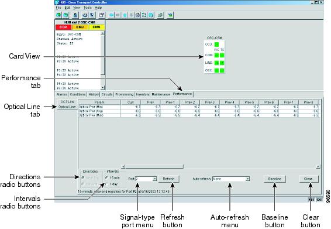Image resolution: width=331 pixels, height=229 pixels.
Task: Select the 1 day interval radio button
Action: (106, 184)
